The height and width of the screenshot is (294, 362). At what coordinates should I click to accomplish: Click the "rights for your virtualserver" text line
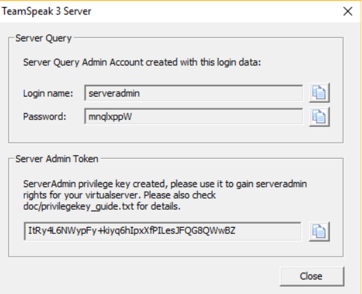click(x=82, y=195)
